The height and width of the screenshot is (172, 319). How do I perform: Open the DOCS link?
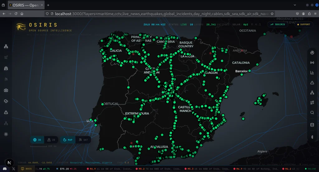(26, 169)
